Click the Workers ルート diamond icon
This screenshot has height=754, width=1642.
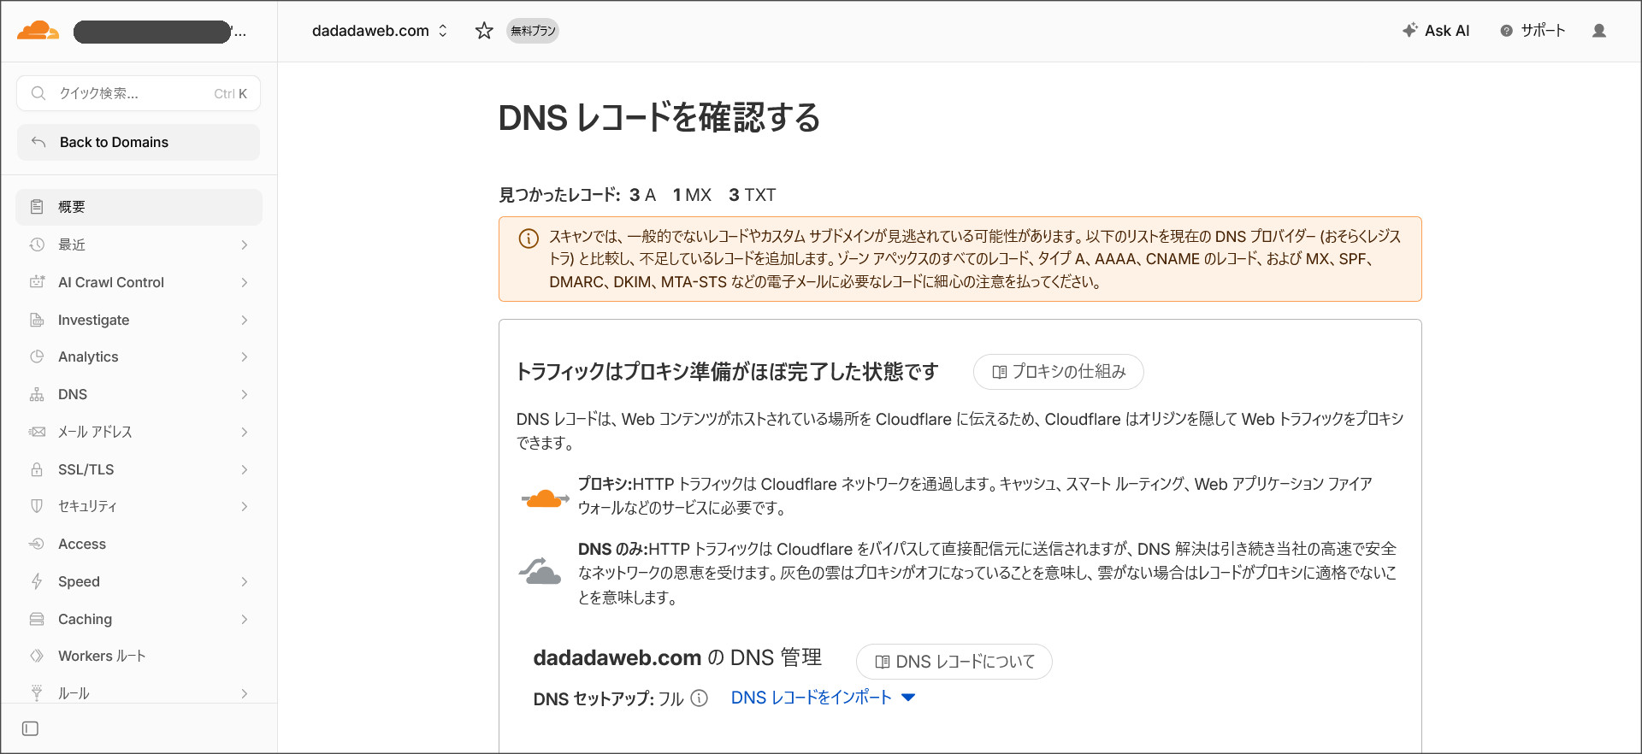pos(37,656)
